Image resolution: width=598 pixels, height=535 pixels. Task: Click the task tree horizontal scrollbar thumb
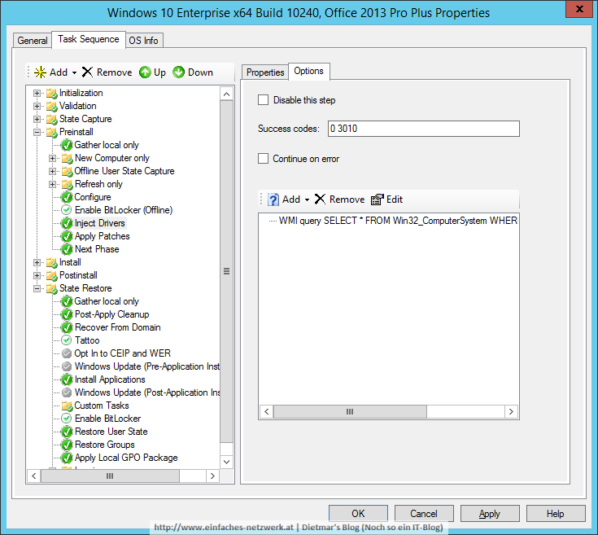110,476
